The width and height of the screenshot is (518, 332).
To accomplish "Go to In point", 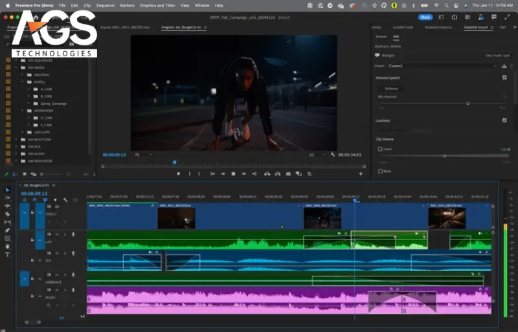I will [213, 173].
